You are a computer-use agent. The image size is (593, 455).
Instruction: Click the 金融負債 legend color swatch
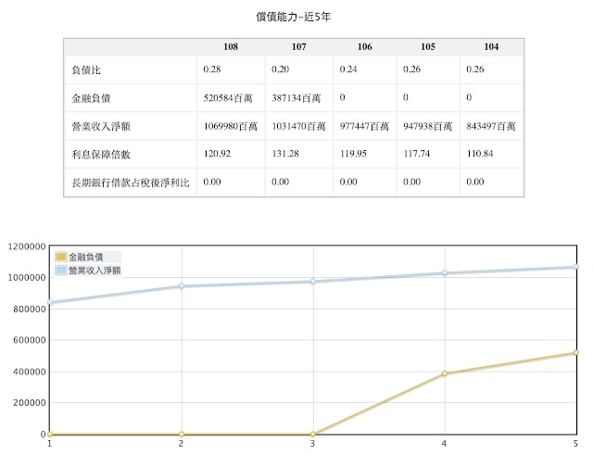click(61, 258)
